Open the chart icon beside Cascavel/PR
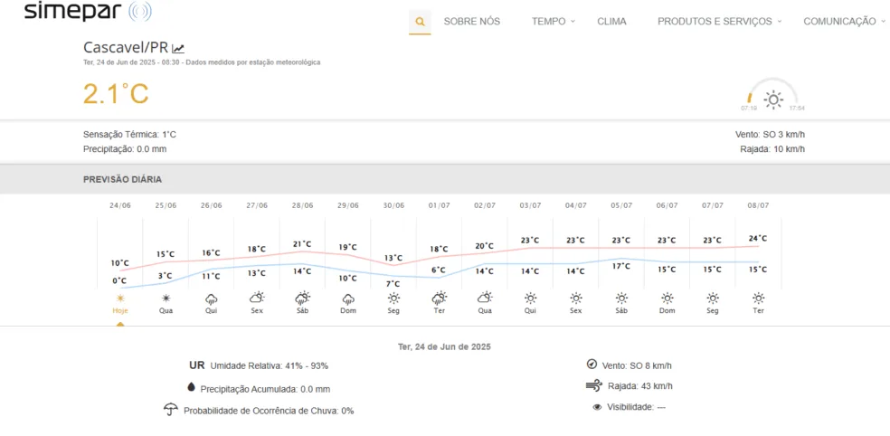 [x=178, y=49]
